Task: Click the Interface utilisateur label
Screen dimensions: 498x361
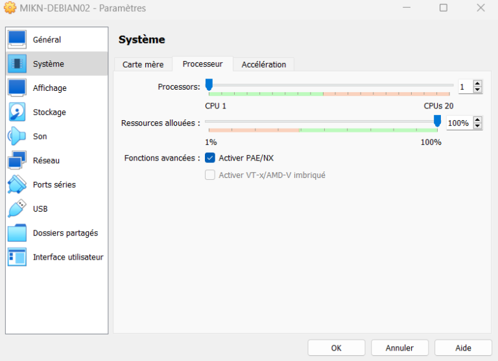Action: coord(68,257)
